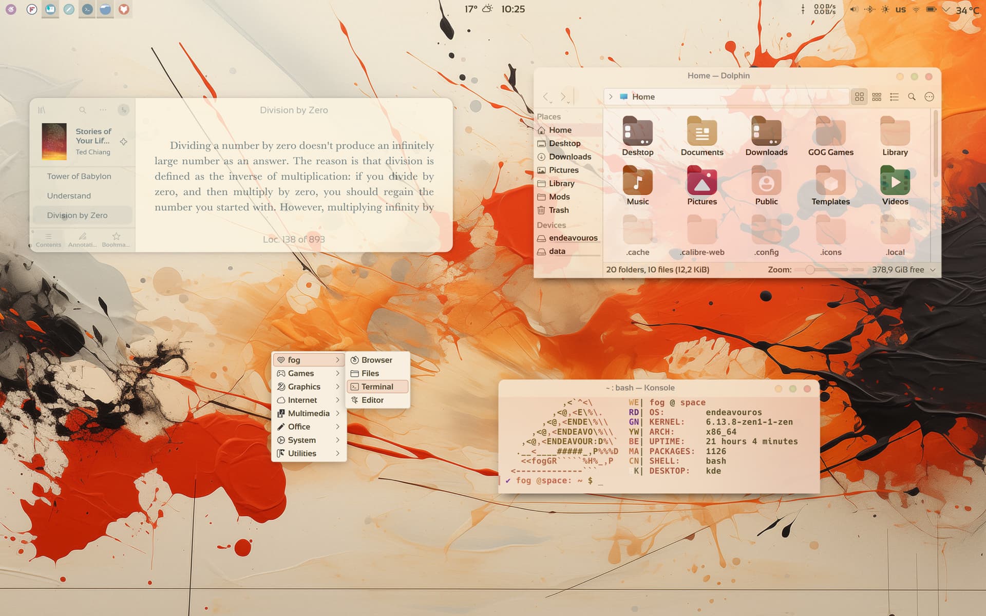
Task: Click the Stories of Your Life book cover
Action: point(54,142)
